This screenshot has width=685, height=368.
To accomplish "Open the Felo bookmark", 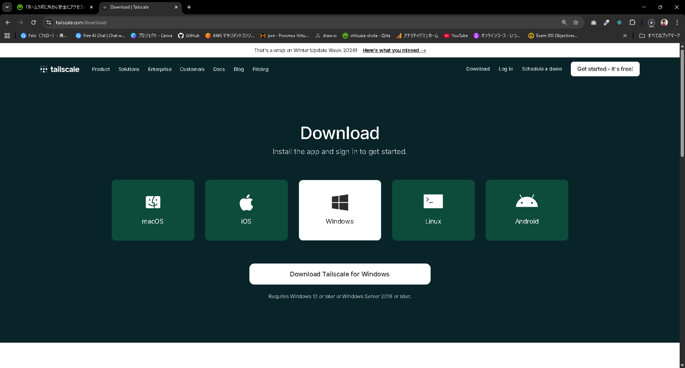I will (x=44, y=36).
